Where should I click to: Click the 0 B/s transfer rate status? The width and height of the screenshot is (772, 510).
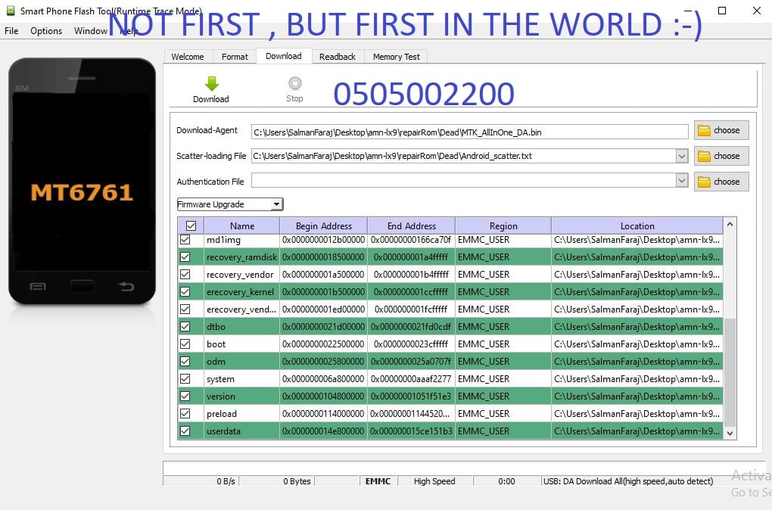(x=226, y=481)
